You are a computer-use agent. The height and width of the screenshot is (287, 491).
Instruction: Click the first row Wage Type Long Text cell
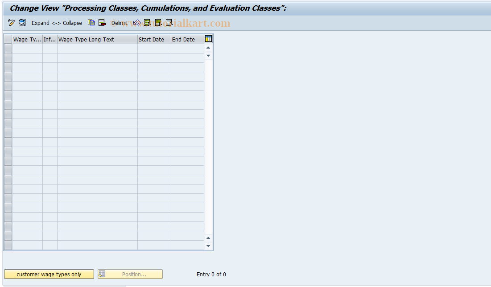(x=97, y=49)
